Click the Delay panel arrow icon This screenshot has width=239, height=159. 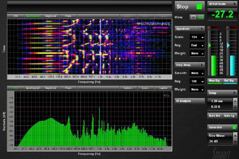click(235, 93)
